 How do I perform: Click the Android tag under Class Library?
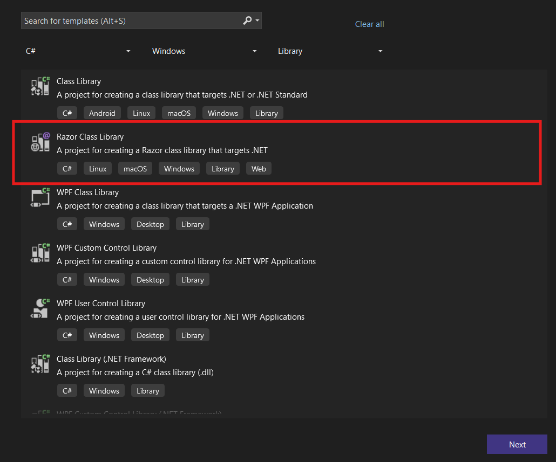pyautogui.click(x=102, y=113)
